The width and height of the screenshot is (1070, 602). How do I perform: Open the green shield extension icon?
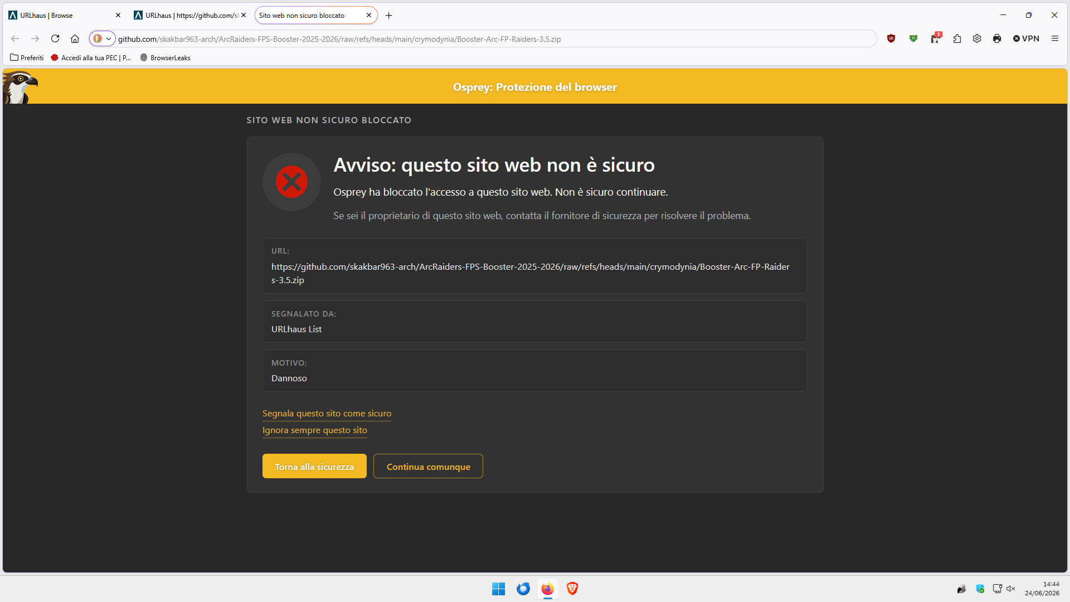tap(913, 38)
